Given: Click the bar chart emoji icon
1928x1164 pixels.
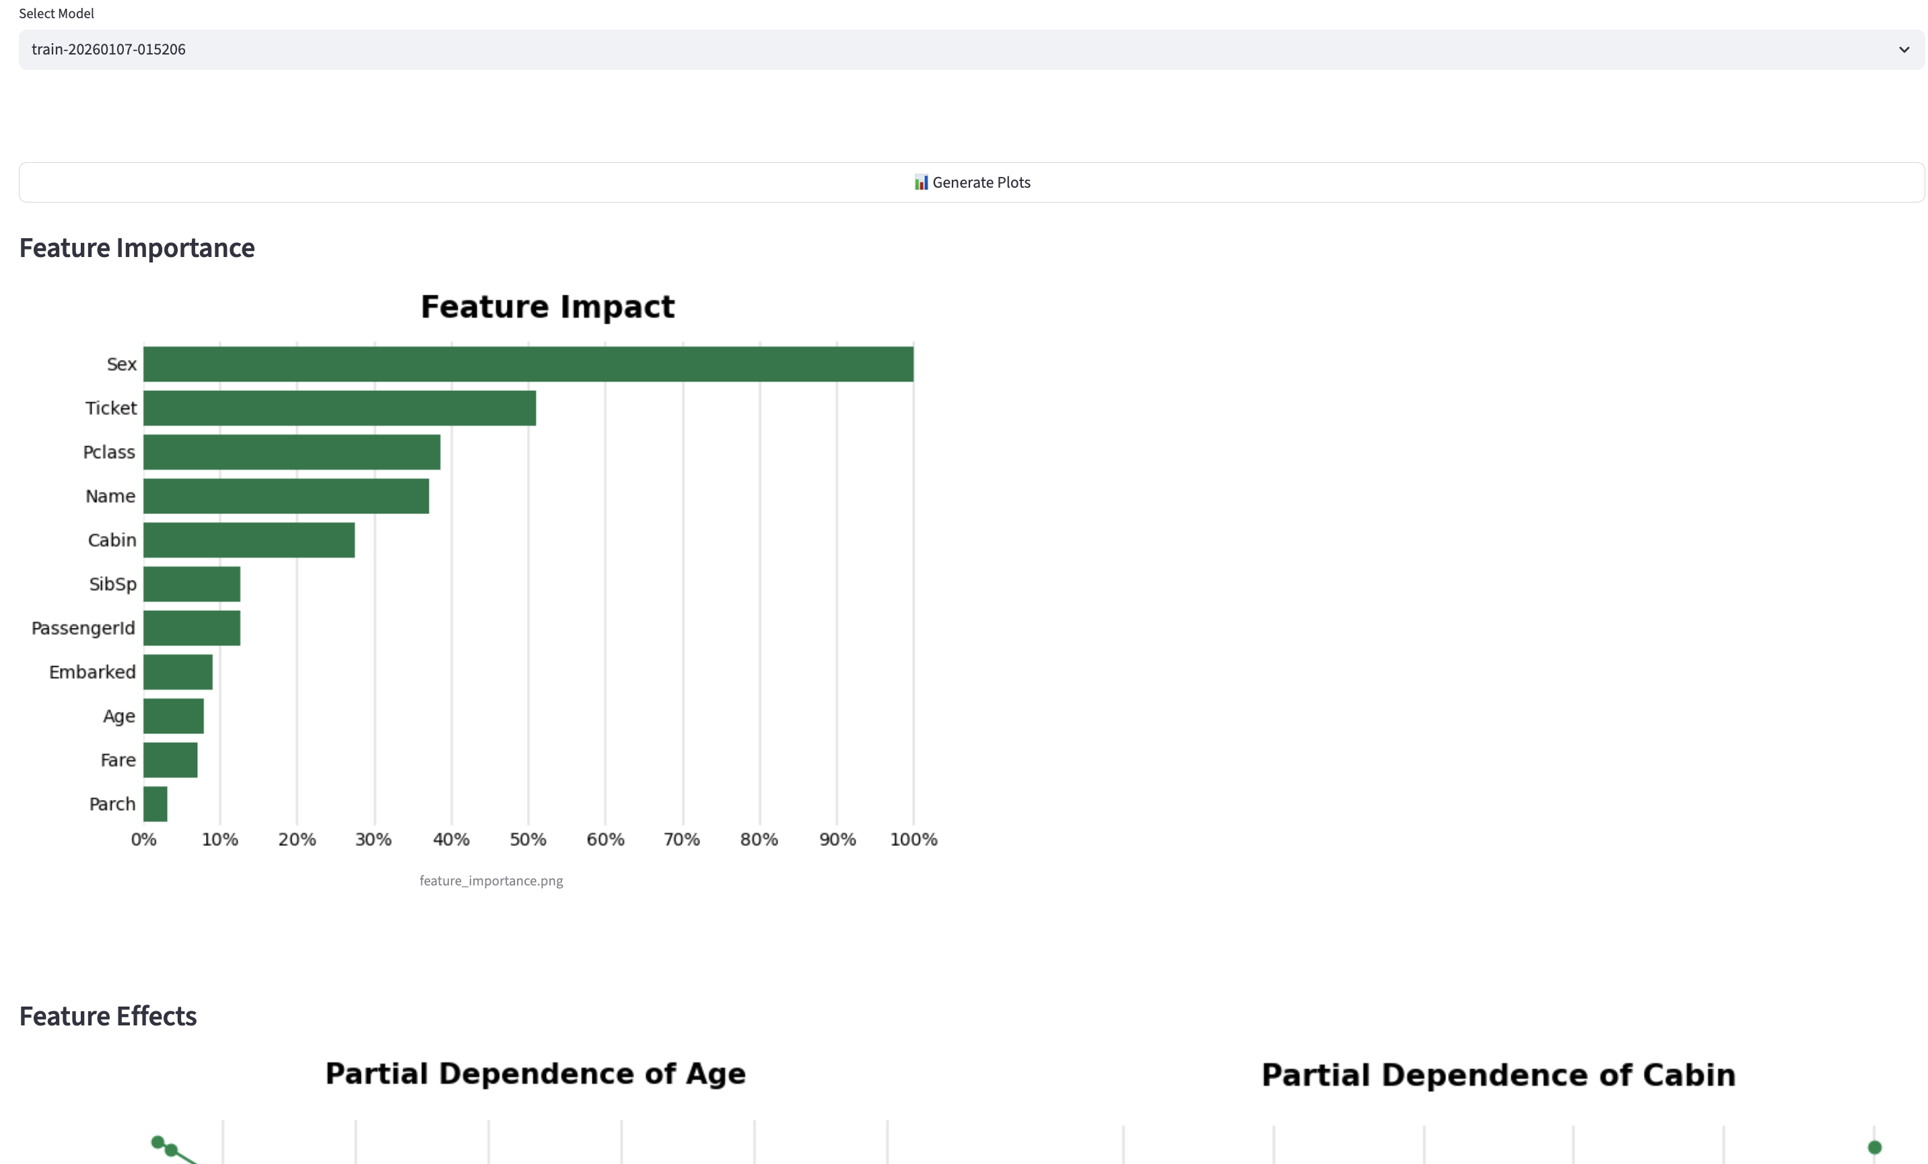Looking at the screenshot, I should point(921,182).
